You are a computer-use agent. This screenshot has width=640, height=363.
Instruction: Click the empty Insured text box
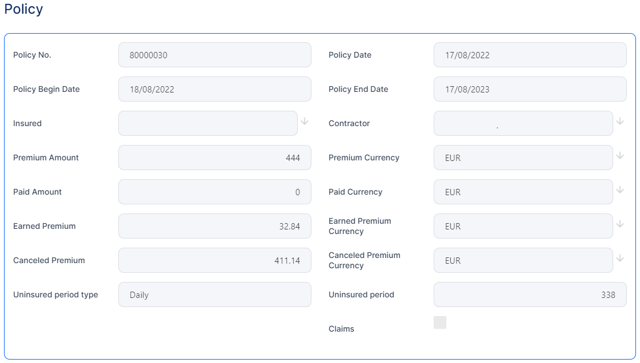pyautogui.click(x=207, y=123)
